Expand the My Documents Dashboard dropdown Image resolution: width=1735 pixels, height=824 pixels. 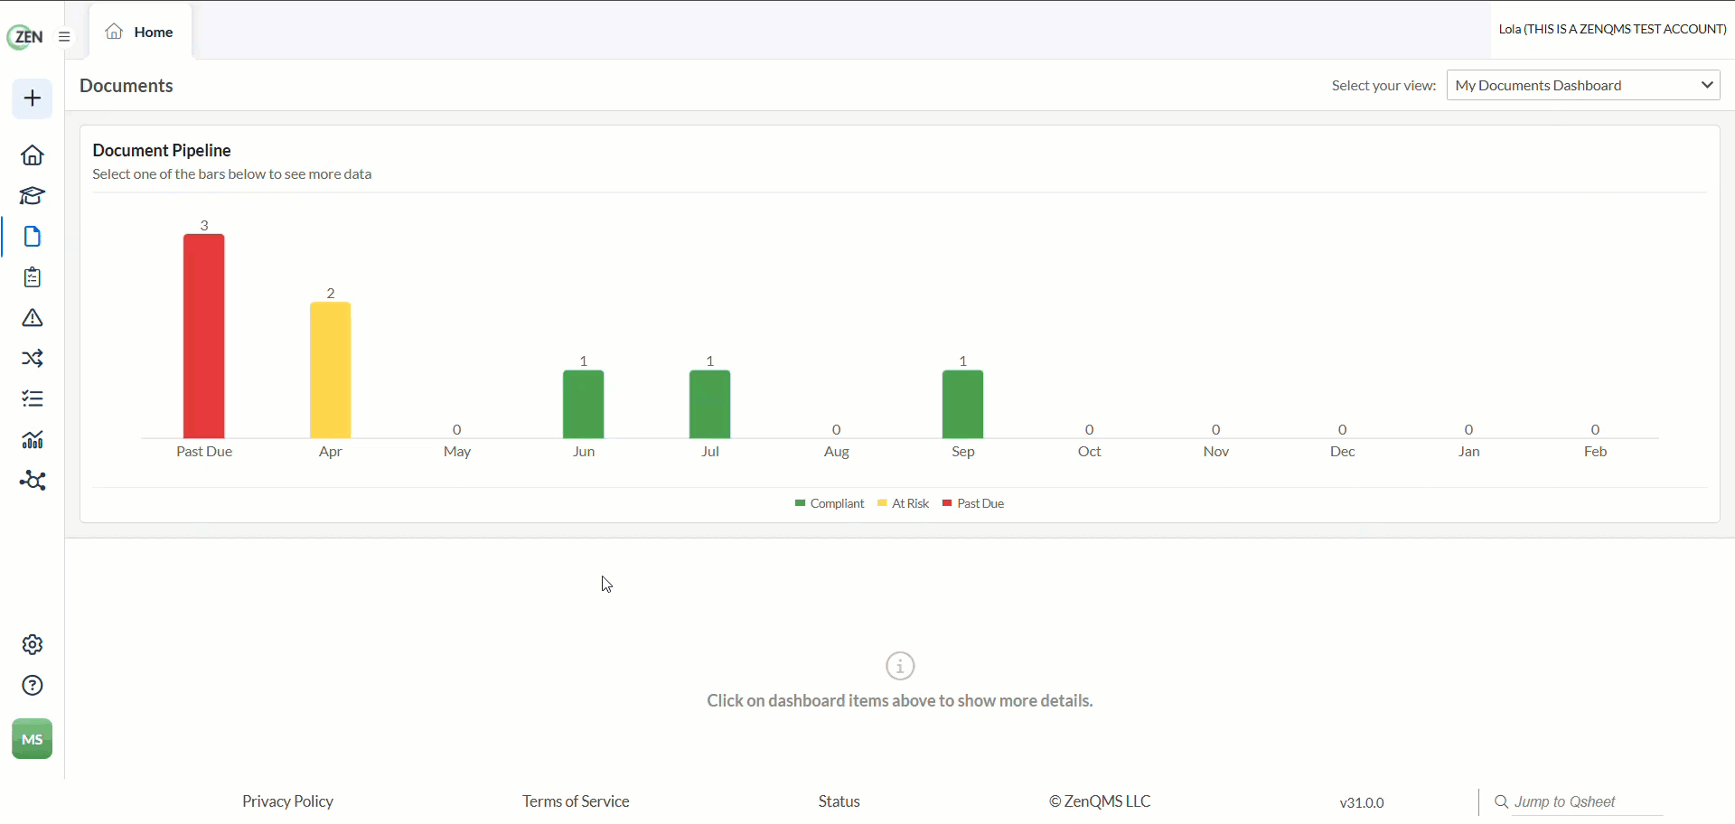[x=1583, y=85]
